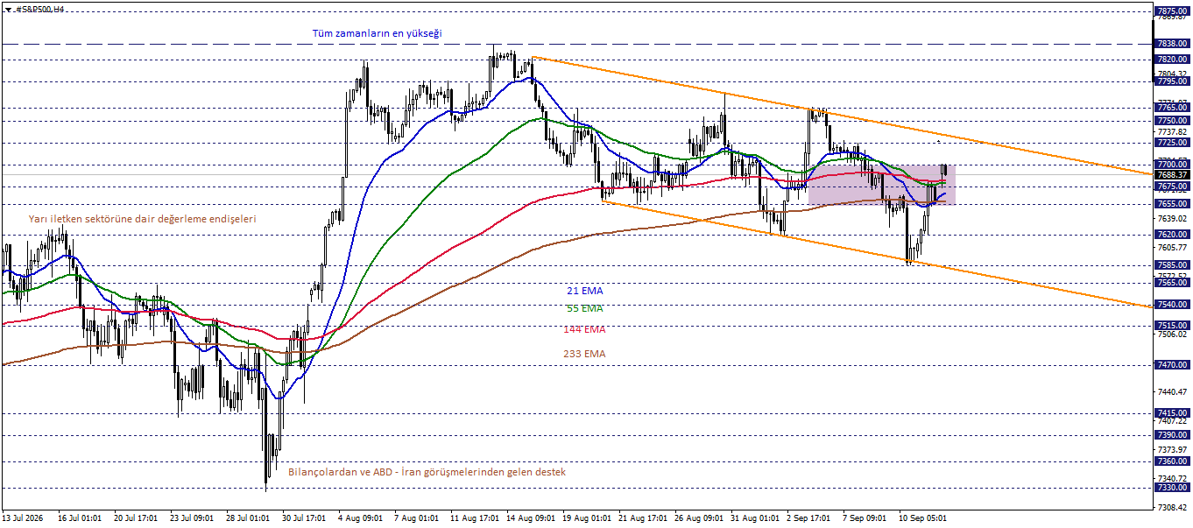Screen dimensions: 1193x528
Task: Click the 7470.00 price level tag
Action: 1172,365
